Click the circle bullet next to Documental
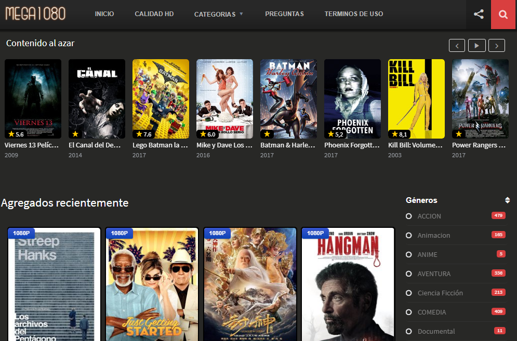Screen dimensions: 517x341 [409, 331]
